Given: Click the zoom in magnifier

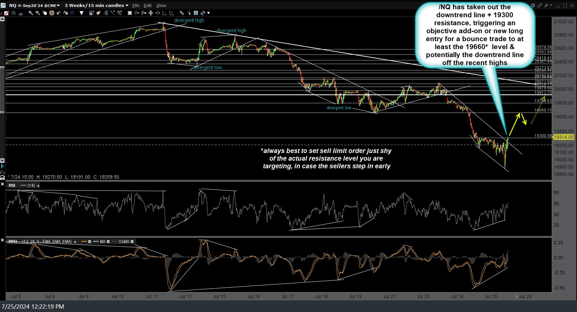Looking at the screenshot, I should tap(31, 13).
